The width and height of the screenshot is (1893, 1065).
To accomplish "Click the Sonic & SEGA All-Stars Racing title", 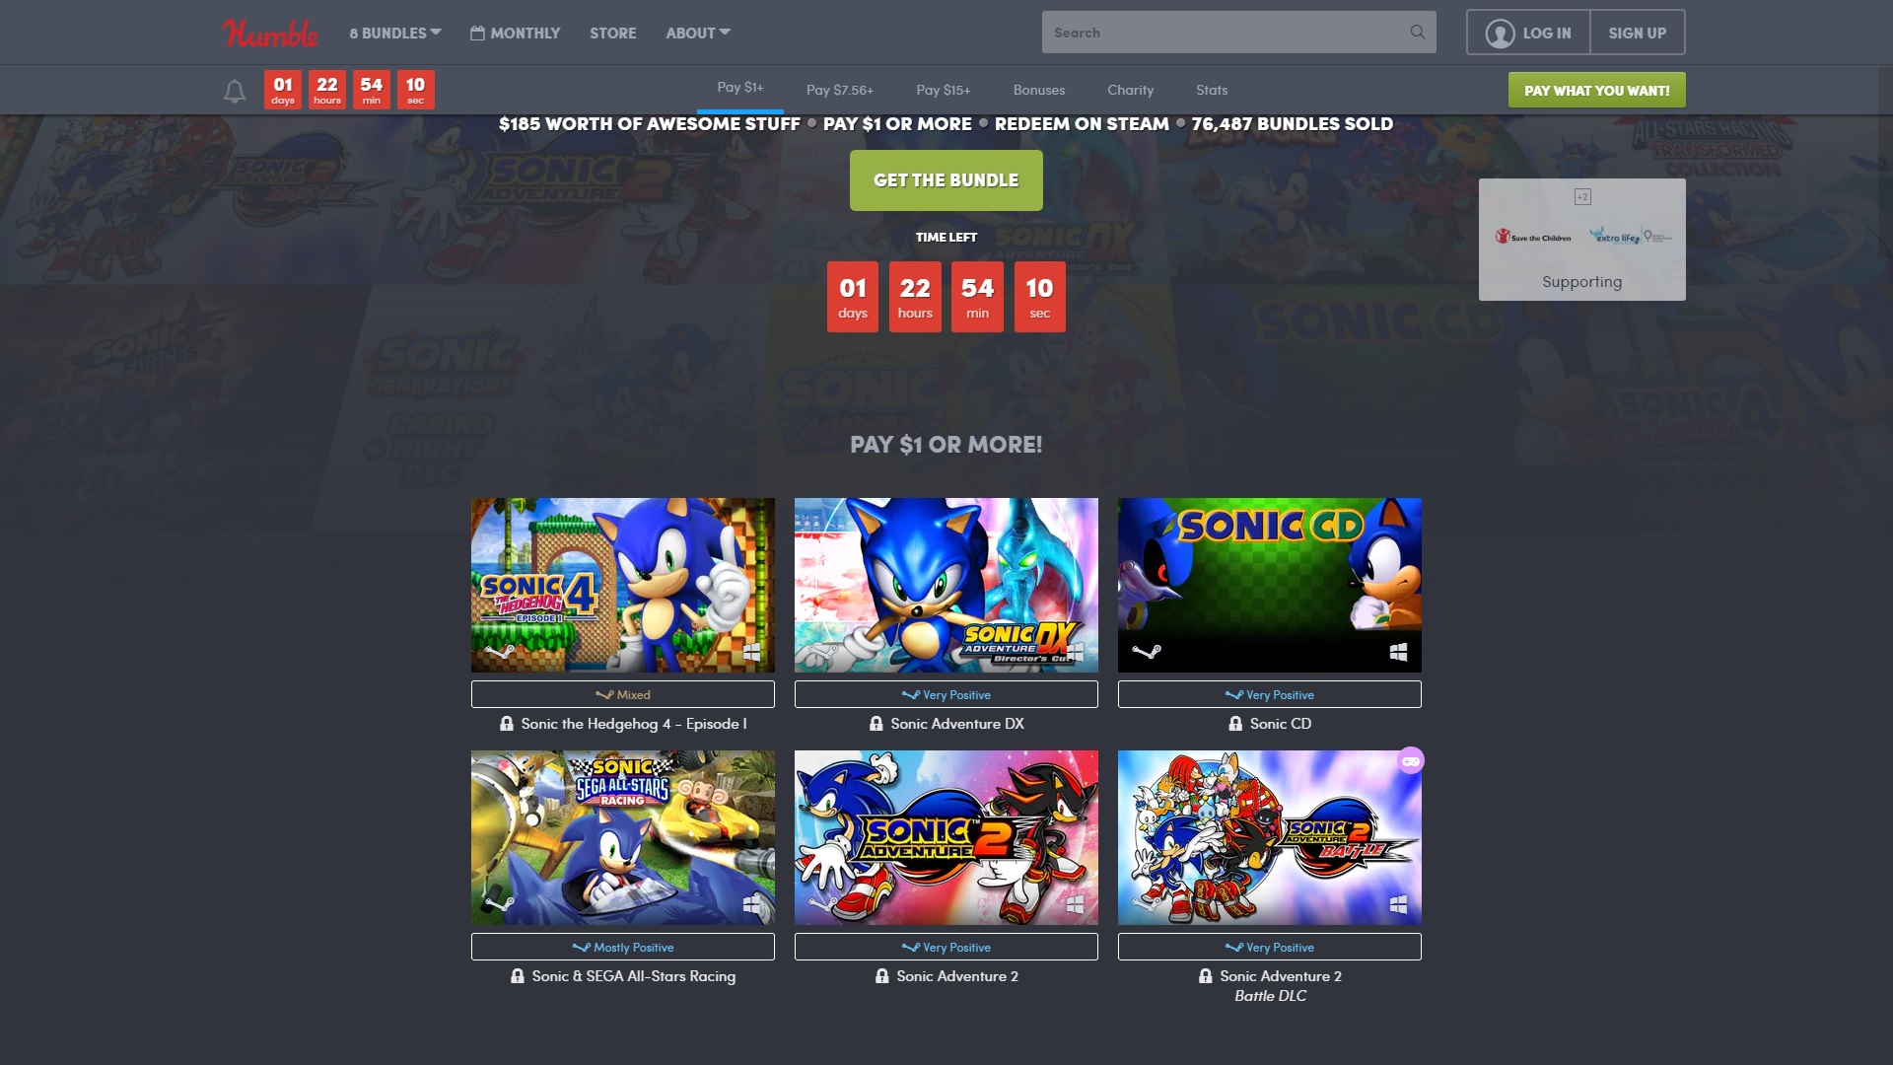I will [634, 976].
